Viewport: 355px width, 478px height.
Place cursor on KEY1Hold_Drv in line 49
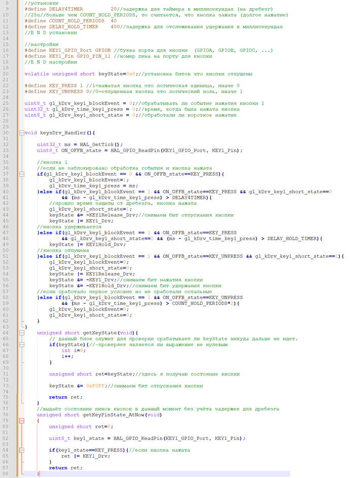[x=102, y=245]
